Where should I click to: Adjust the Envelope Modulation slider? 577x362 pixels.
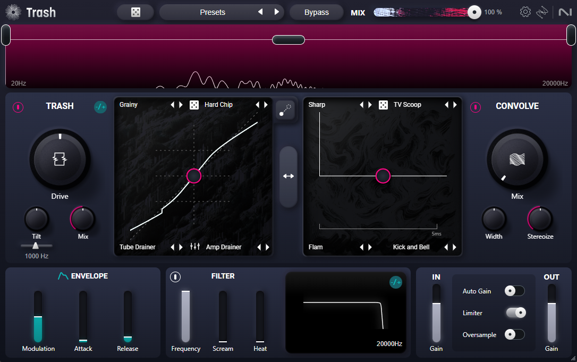(x=38, y=317)
